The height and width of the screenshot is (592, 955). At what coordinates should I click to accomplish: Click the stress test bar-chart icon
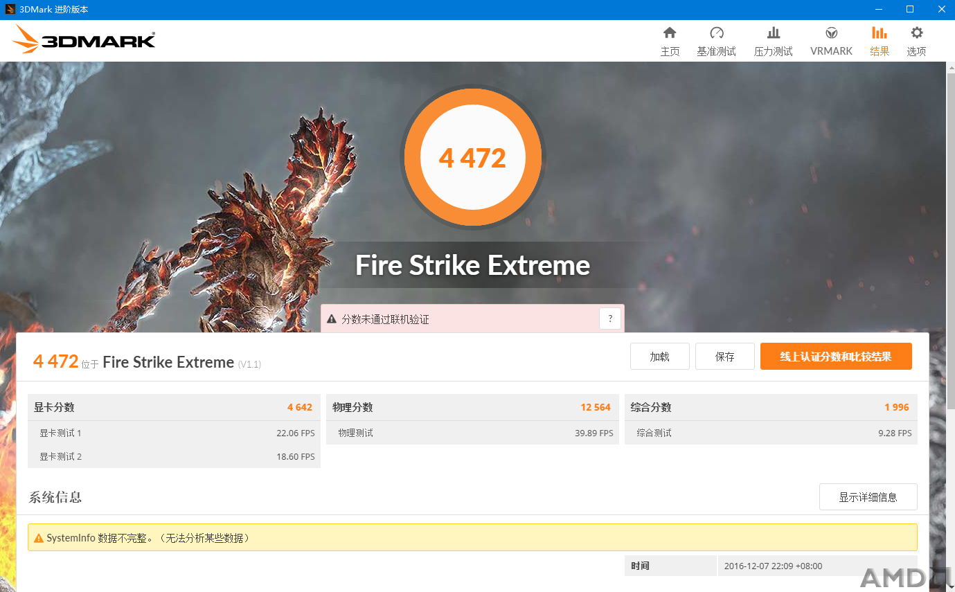[x=774, y=33]
